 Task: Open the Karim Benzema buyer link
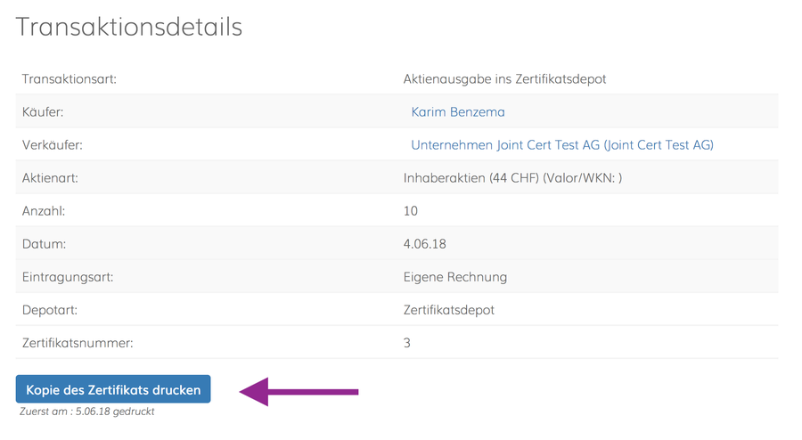(x=458, y=112)
